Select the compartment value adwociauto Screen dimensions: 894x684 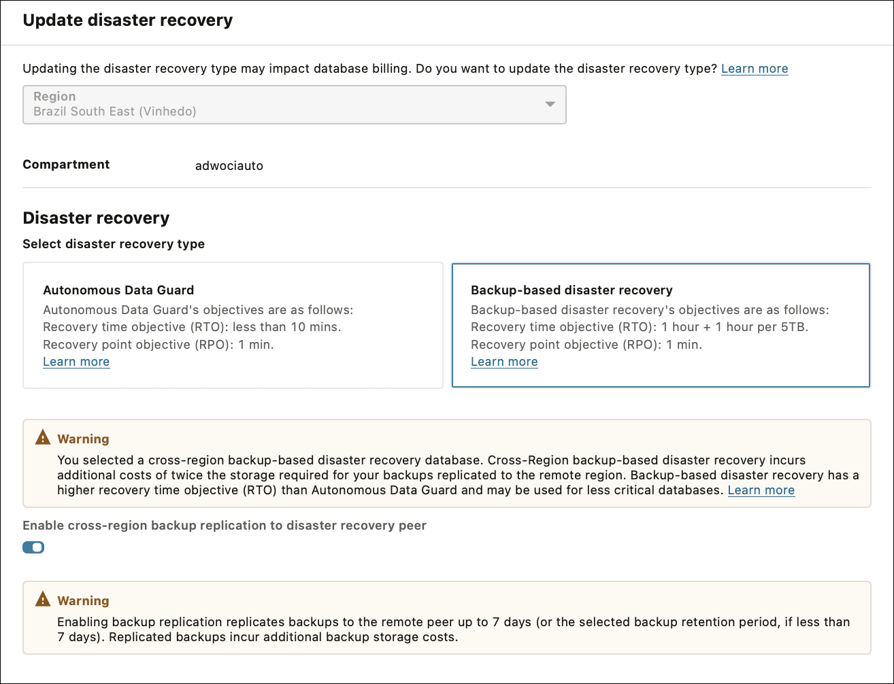click(x=229, y=165)
